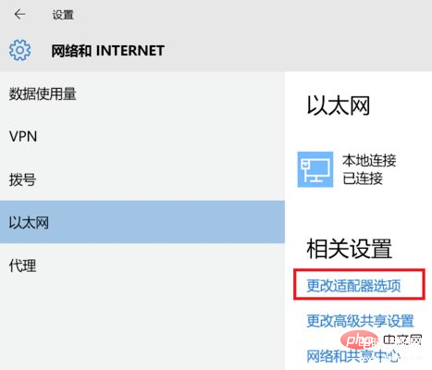Click the 中文网 watermark text
The image size is (432, 370).
coord(402,340)
